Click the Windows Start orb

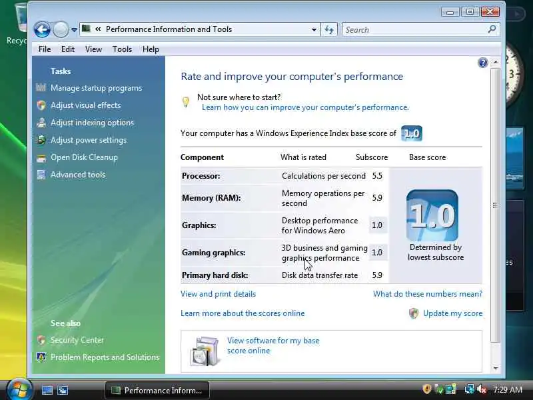coord(19,389)
